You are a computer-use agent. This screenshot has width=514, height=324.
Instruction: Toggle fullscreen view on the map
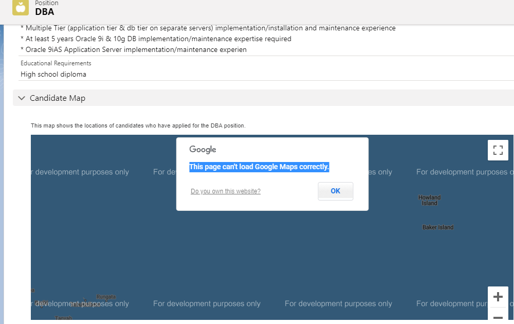[x=498, y=150]
